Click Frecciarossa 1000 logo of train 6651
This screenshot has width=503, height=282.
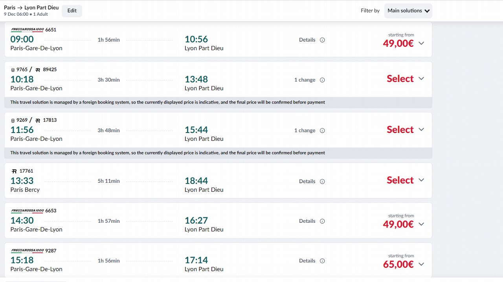[27, 30]
